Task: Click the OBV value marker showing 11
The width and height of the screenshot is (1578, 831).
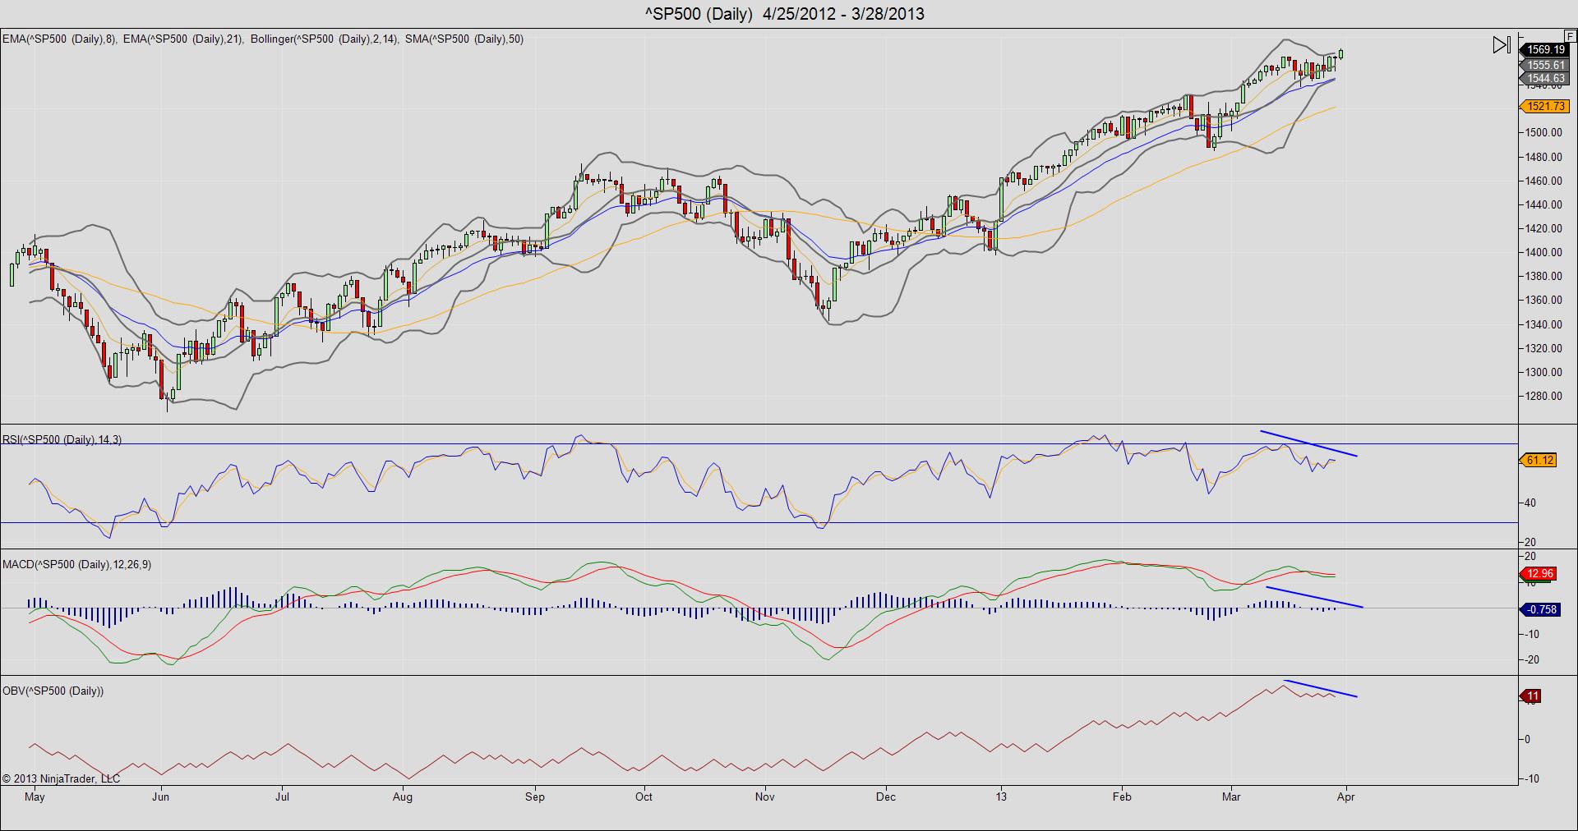Action: (x=1532, y=696)
